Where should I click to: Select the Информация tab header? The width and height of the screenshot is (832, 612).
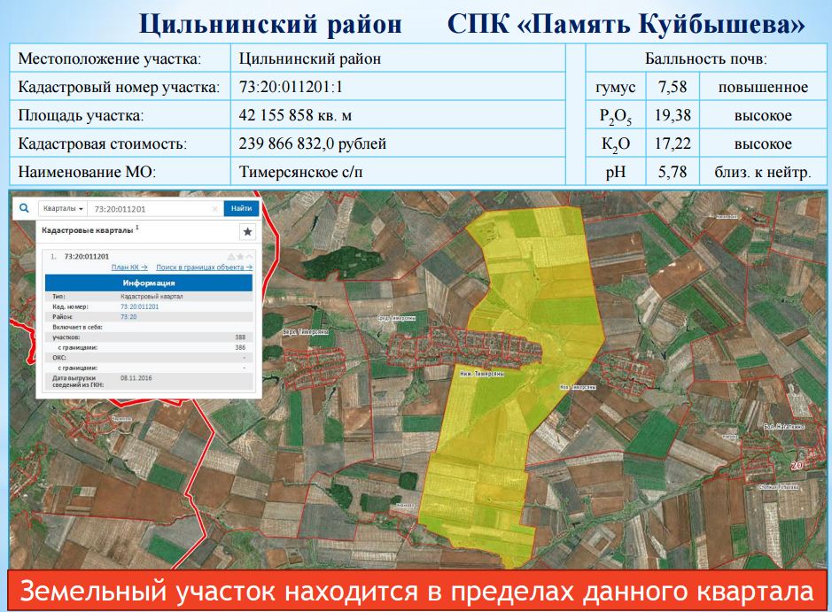[x=148, y=283]
